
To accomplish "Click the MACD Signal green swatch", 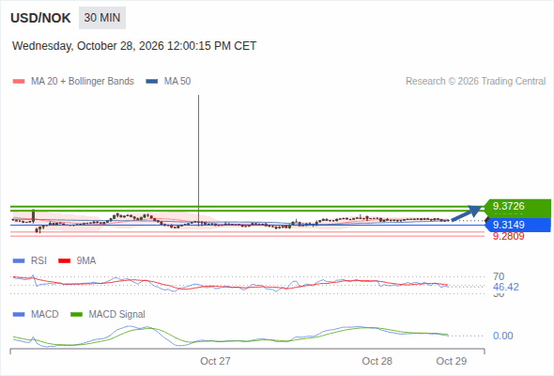I will pyautogui.click(x=76, y=315).
